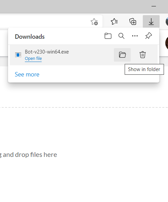The width and height of the screenshot is (168, 202).
Task: Click the address bar field
Action: 51,22
